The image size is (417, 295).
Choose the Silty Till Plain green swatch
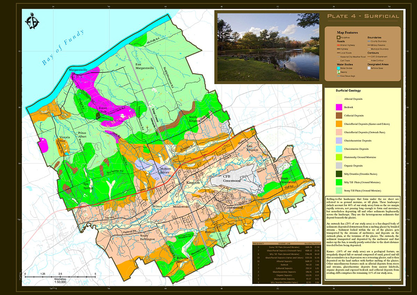point(339,182)
